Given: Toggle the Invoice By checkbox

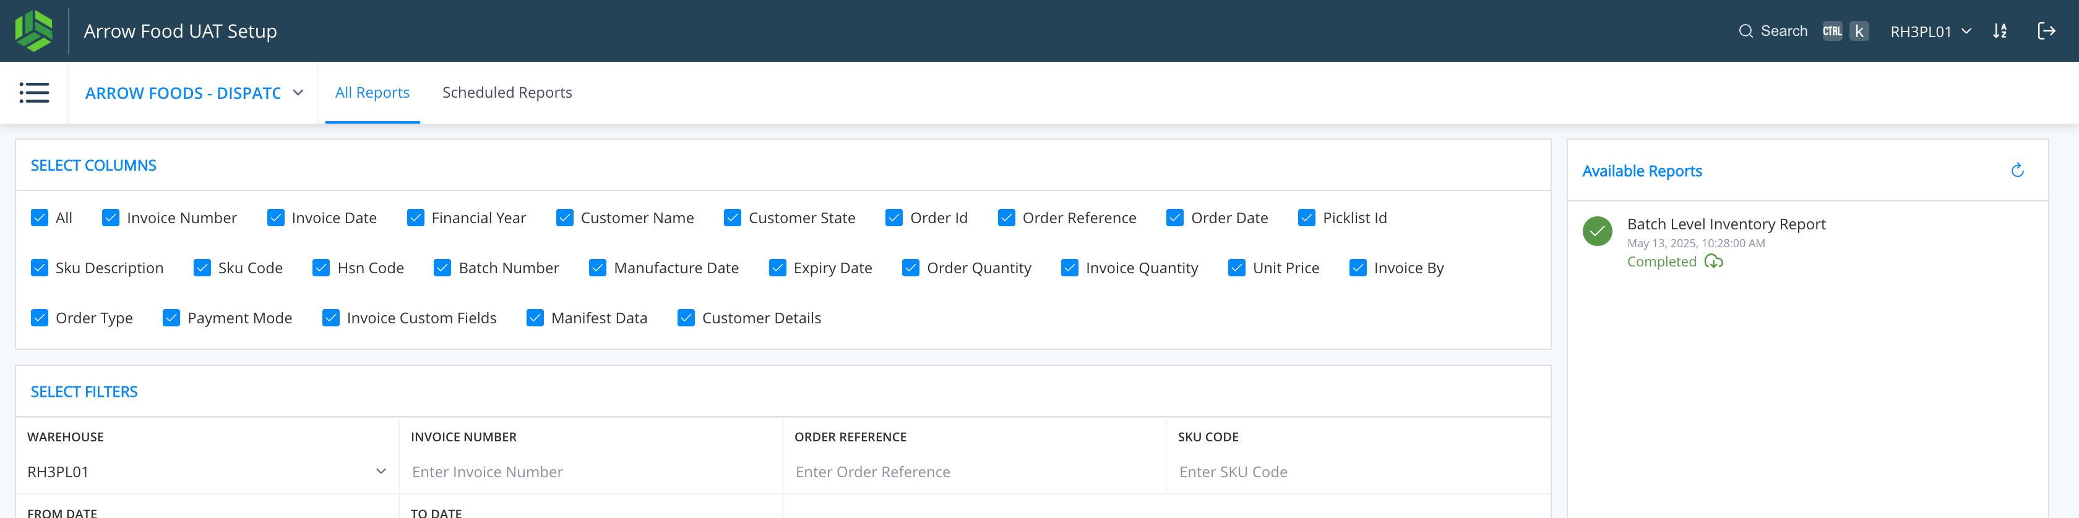Looking at the screenshot, I should (1358, 268).
